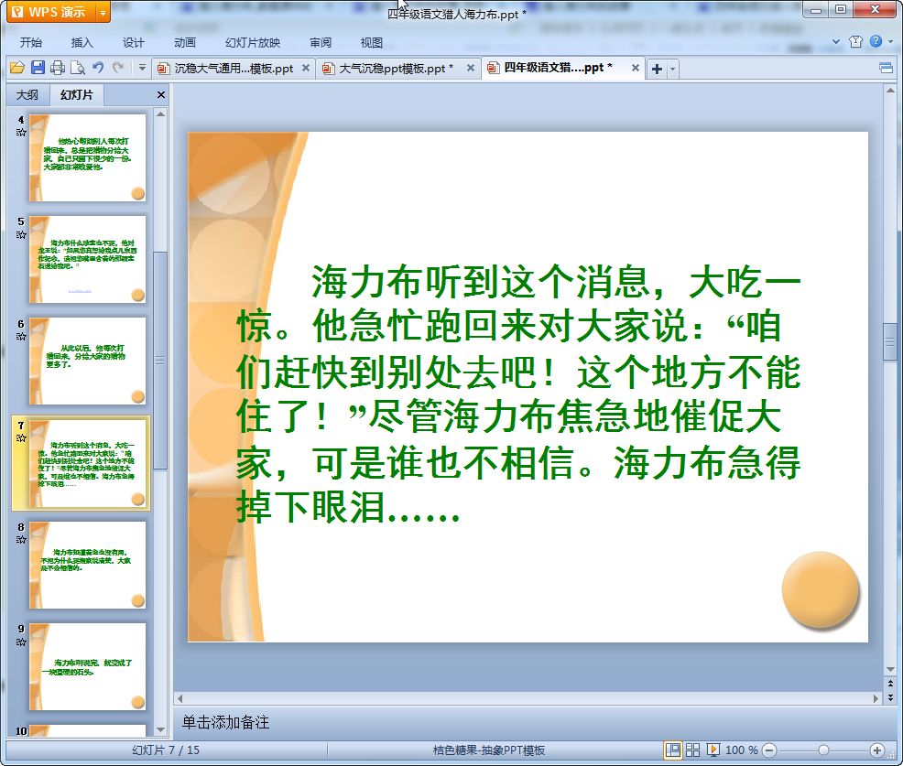Image resolution: width=903 pixels, height=766 pixels.
Task: Click thumbnail panel scroll down arrow
Action: (x=160, y=729)
